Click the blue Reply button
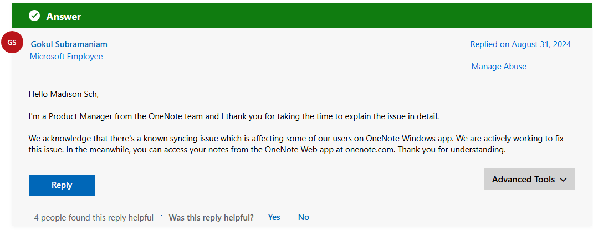The width and height of the screenshot is (593, 235). click(x=62, y=185)
